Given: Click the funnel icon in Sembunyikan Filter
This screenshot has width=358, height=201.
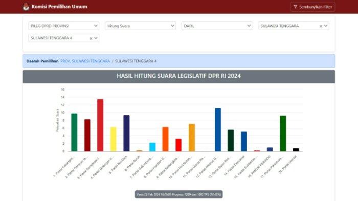Looking at the screenshot, I should [x=296, y=7].
